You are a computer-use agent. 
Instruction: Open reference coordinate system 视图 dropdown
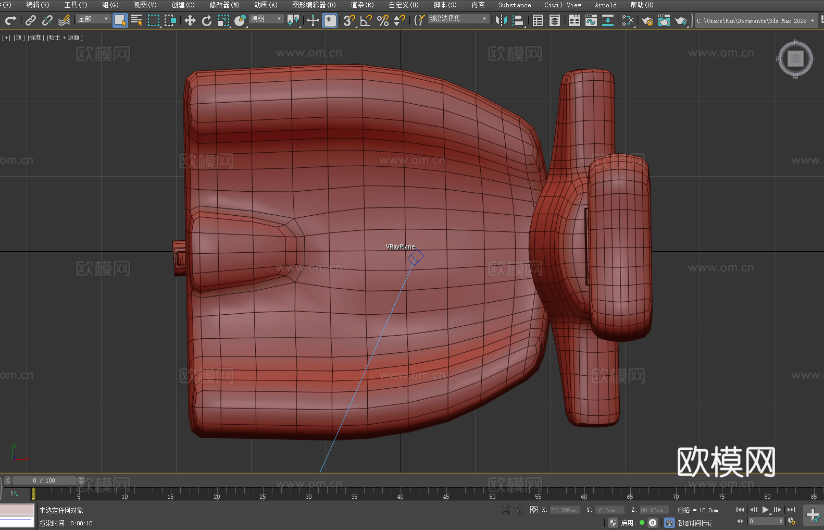pos(266,19)
